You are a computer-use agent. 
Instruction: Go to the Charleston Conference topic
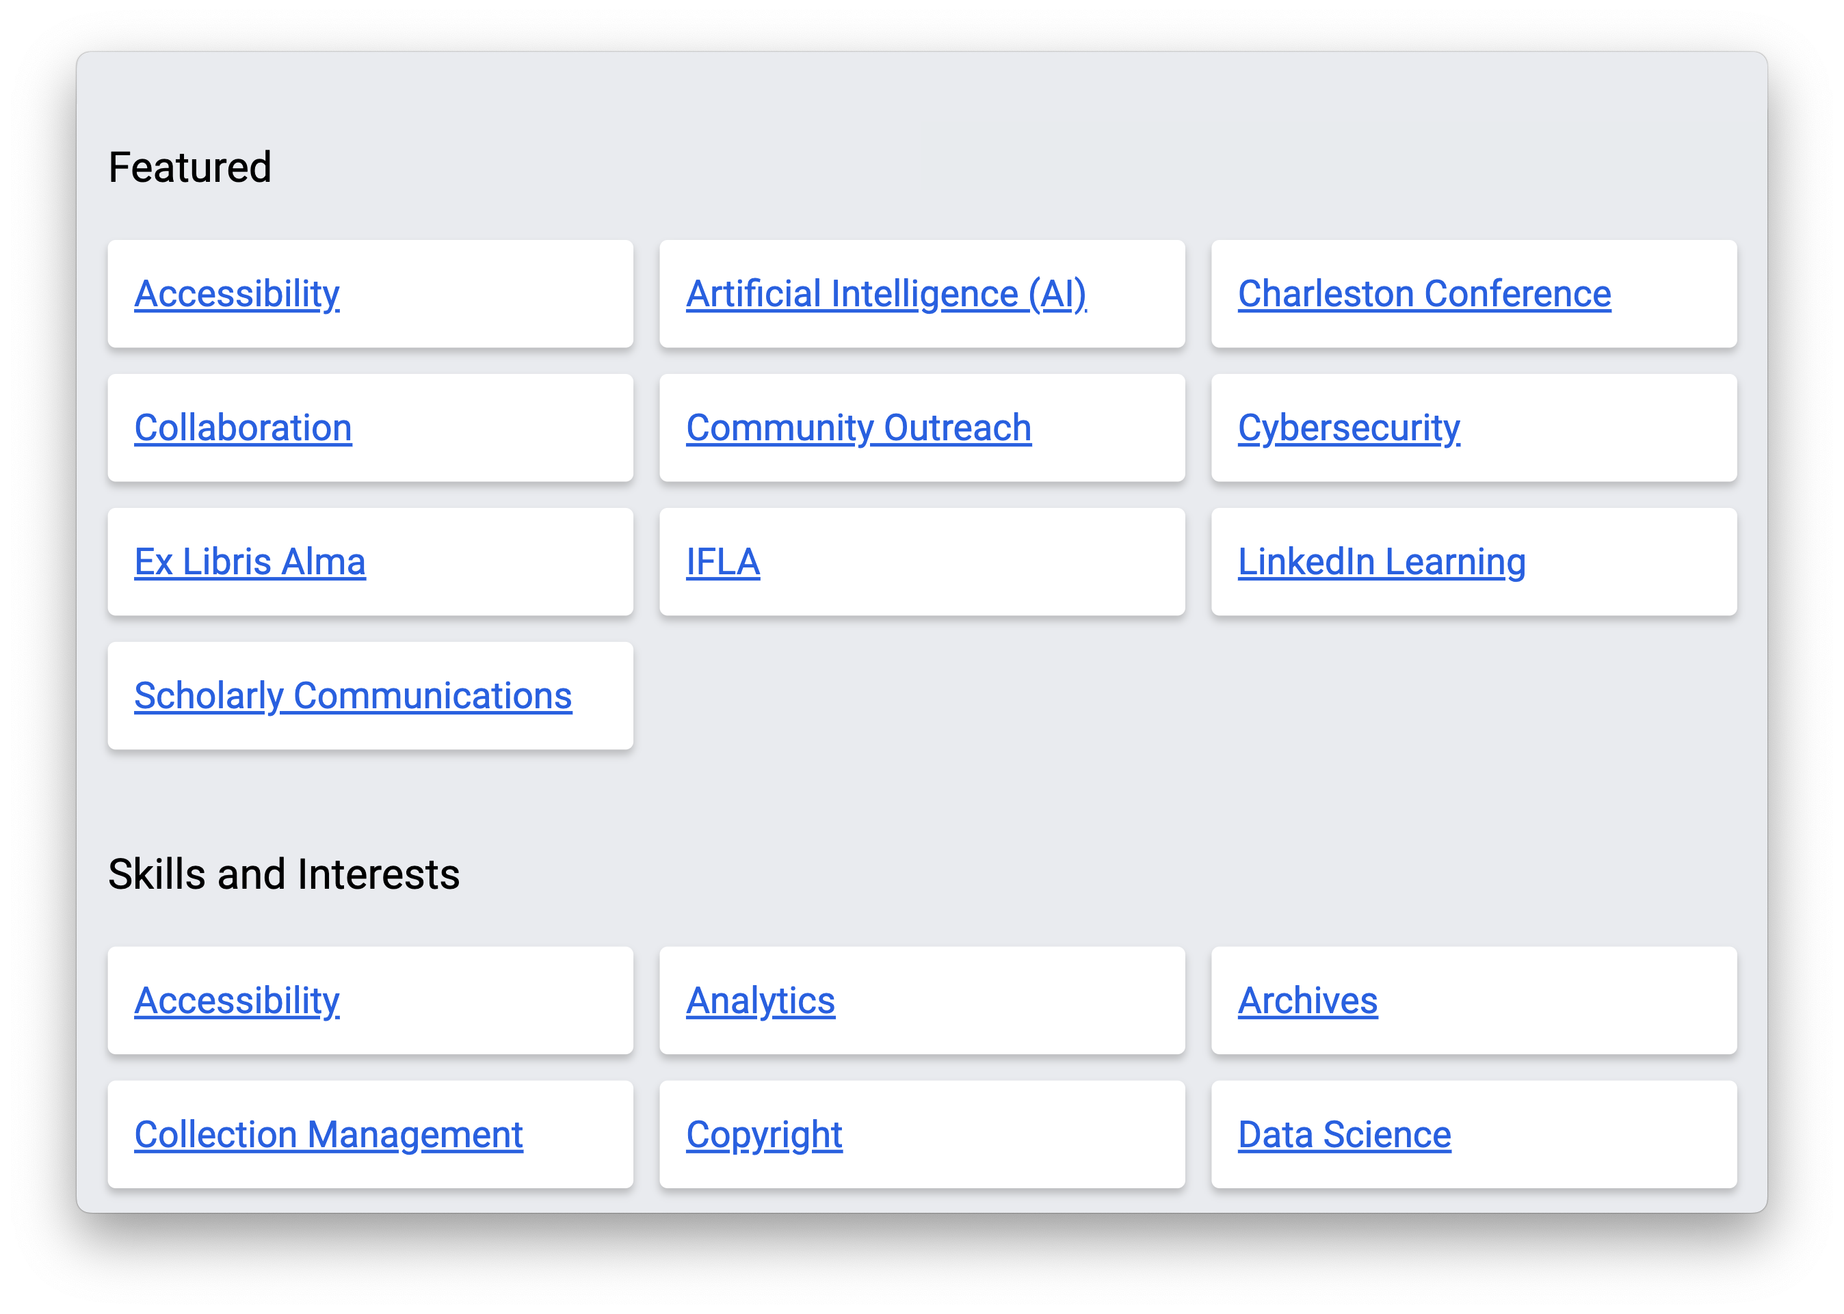1424,294
